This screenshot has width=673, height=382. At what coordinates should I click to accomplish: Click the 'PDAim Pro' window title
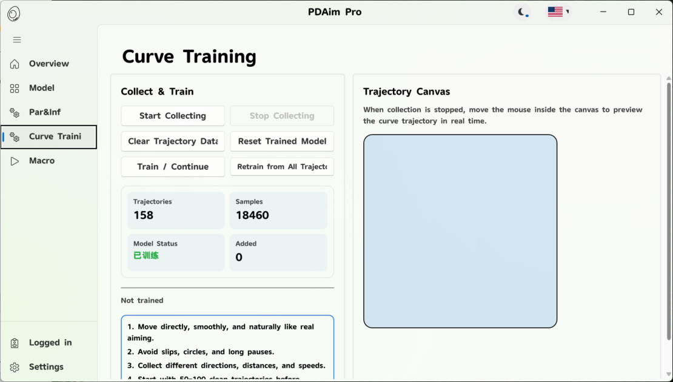tap(335, 12)
